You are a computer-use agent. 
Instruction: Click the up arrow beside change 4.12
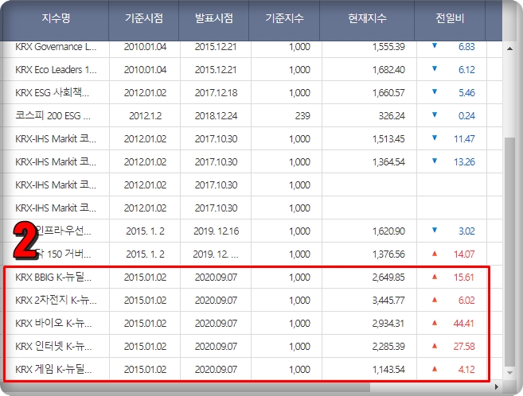pyautogui.click(x=435, y=368)
